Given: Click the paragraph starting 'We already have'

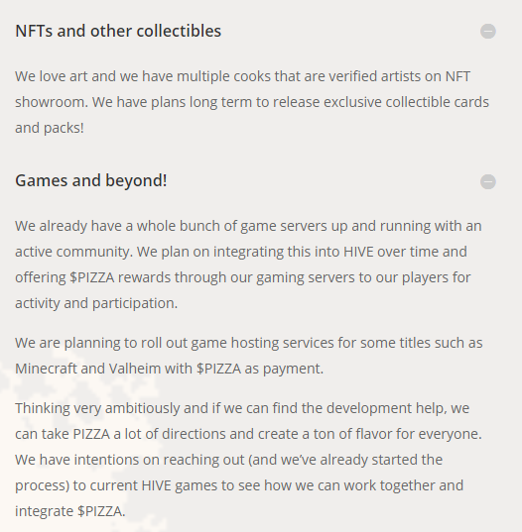Looking at the screenshot, I should [x=248, y=265].
